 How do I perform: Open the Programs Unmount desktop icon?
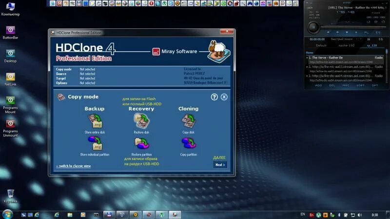(10, 128)
